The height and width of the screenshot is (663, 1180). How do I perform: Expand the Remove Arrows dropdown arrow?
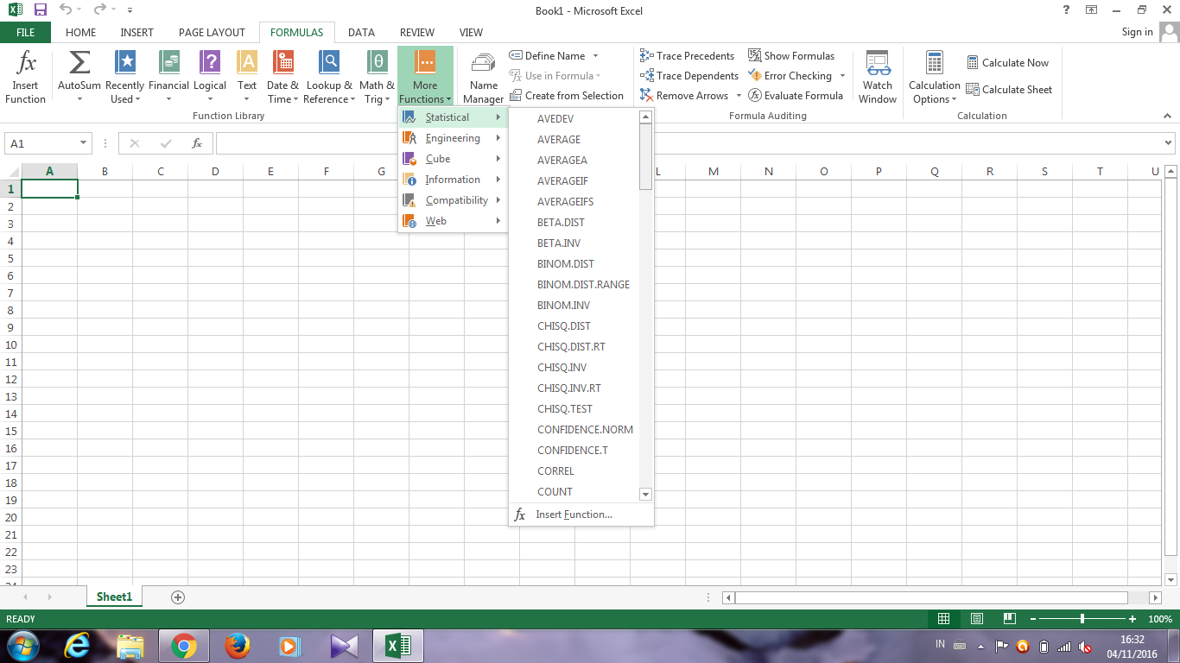click(x=739, y=96)
